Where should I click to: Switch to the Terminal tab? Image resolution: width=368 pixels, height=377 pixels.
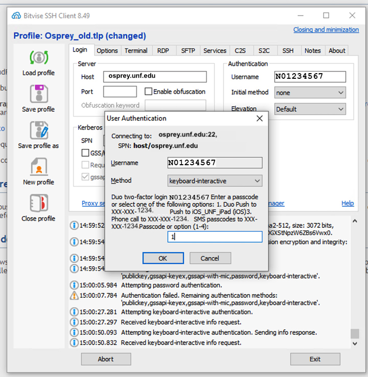click(136, 51)
